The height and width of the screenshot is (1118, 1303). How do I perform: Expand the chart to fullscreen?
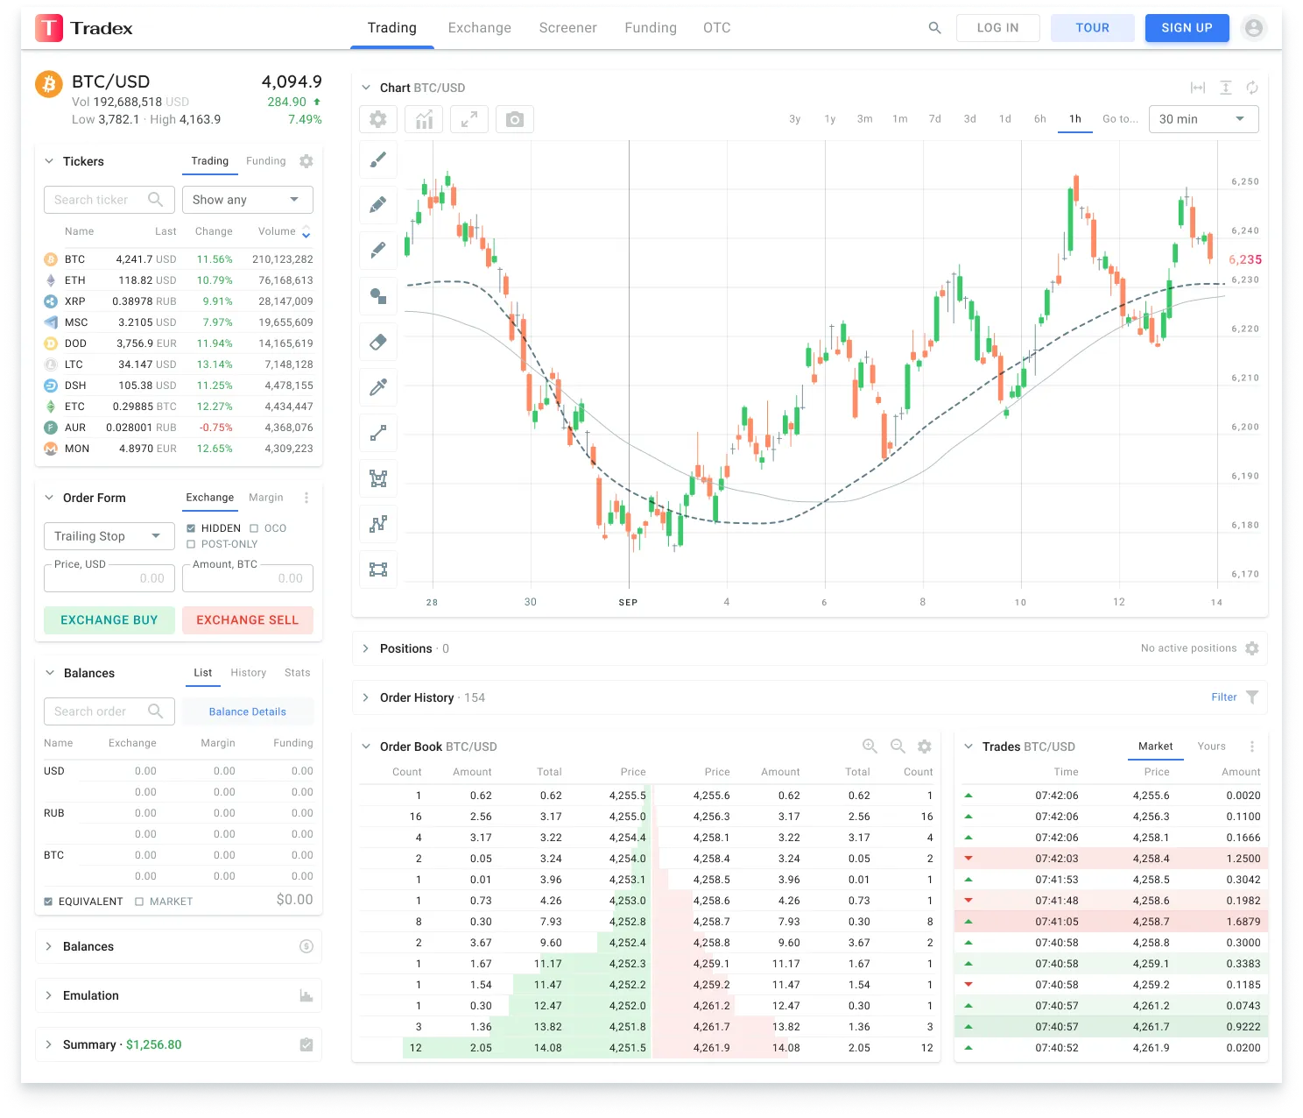coord(468,119)
